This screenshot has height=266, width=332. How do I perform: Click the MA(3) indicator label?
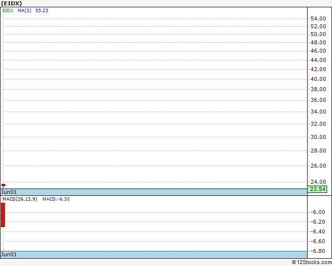click(x=24, y=11)
